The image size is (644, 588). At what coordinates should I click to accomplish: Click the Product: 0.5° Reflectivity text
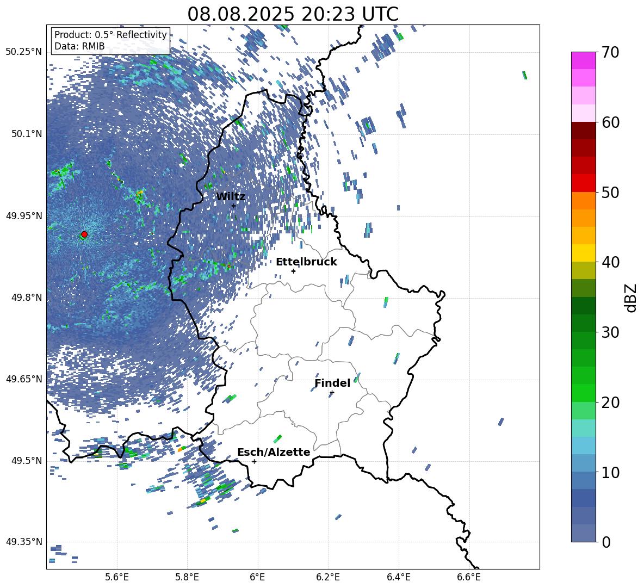(x=110, y=35)
